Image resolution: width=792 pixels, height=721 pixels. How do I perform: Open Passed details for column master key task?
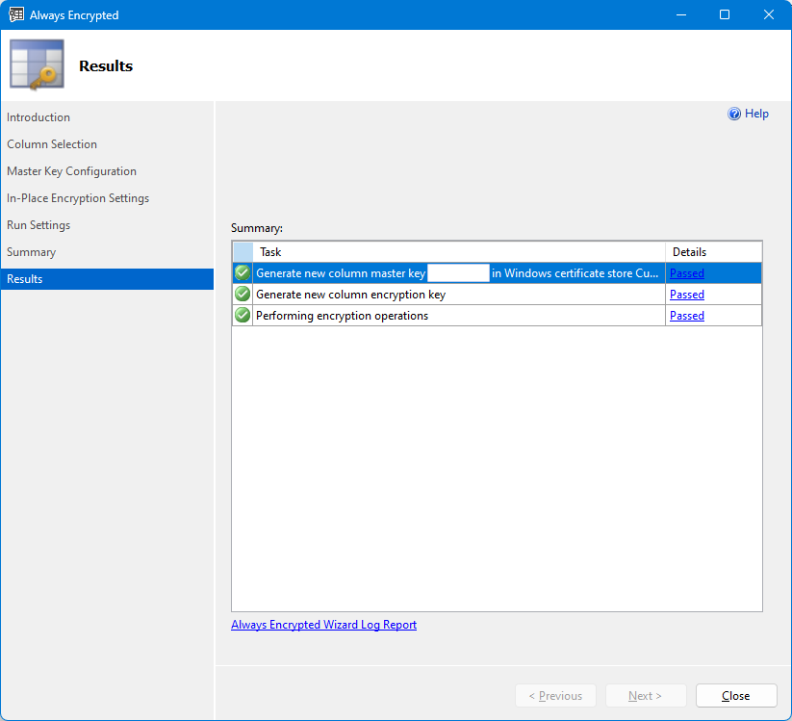point(686,272)
